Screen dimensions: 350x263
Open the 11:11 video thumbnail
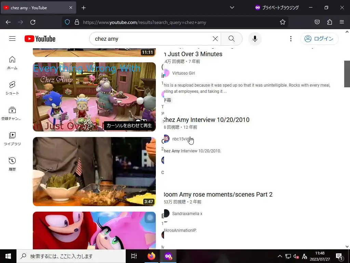pyautogui.click(x=94, y=52)
